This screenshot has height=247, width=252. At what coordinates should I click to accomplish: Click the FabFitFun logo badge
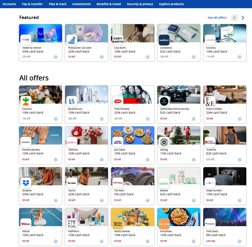[72, 224]
